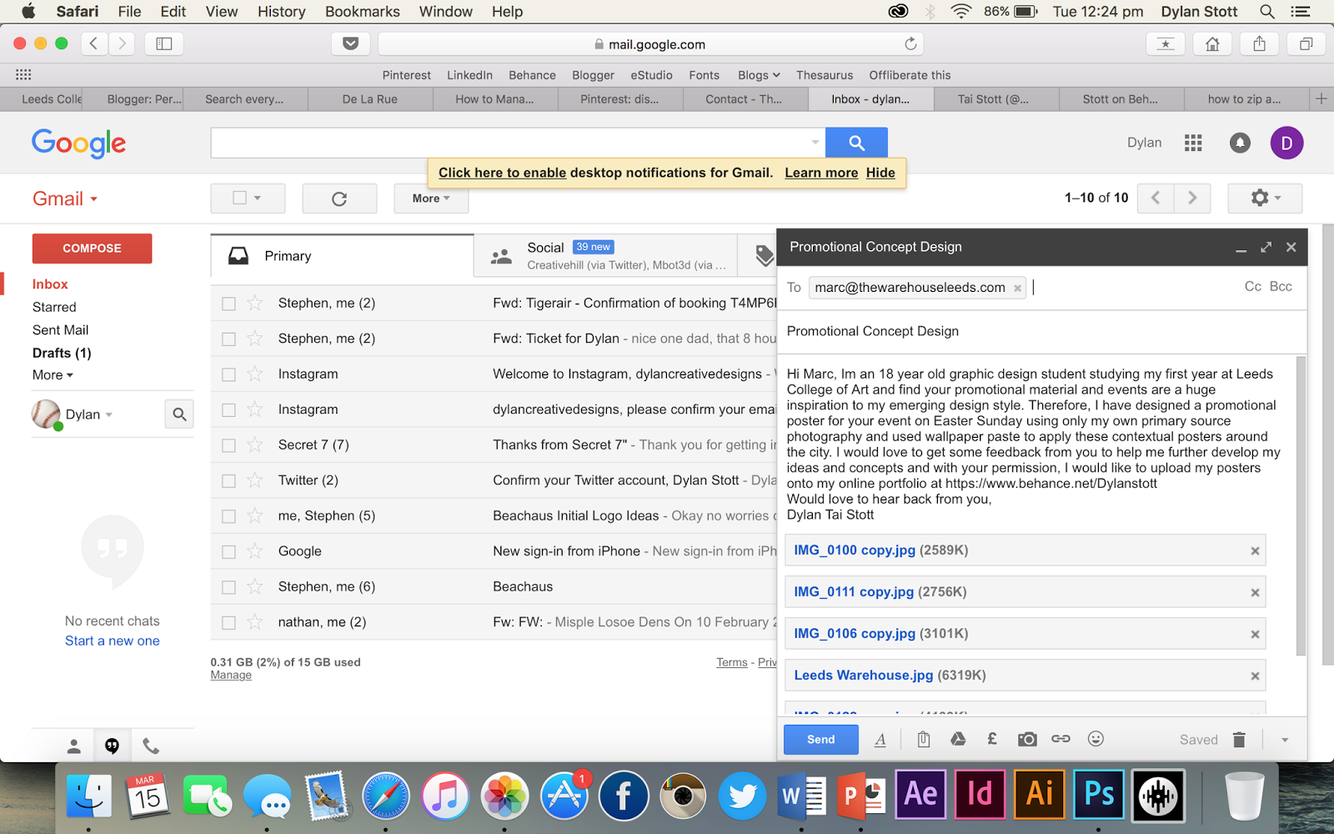Click enable desktop notifications link

[x=502, y=173]
